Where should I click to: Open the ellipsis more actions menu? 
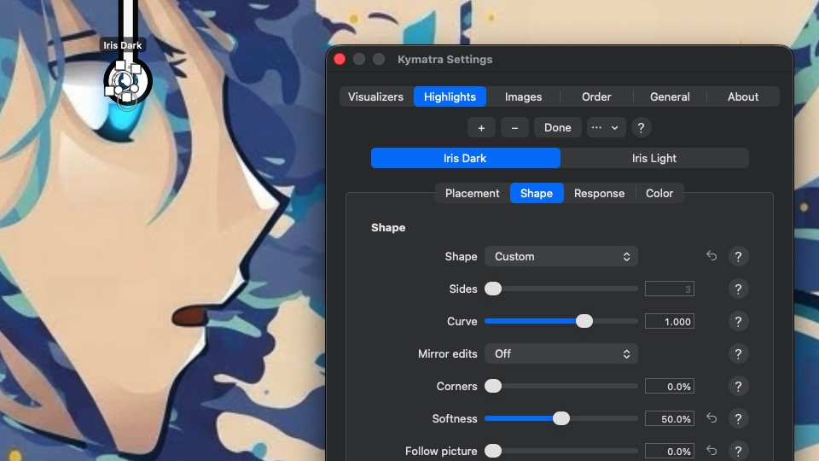[x=605, y=127]
